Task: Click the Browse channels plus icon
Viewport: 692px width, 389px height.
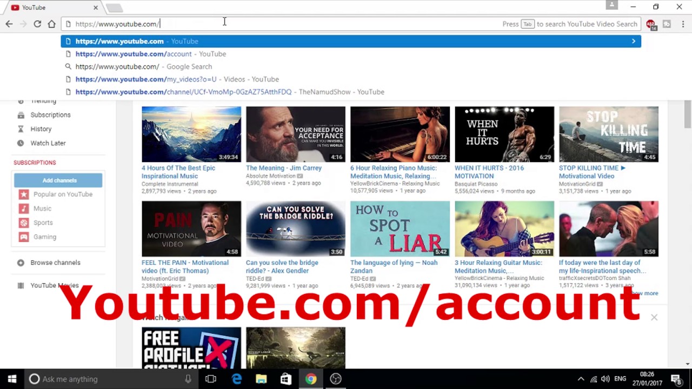Action: (x=21, y=263)
